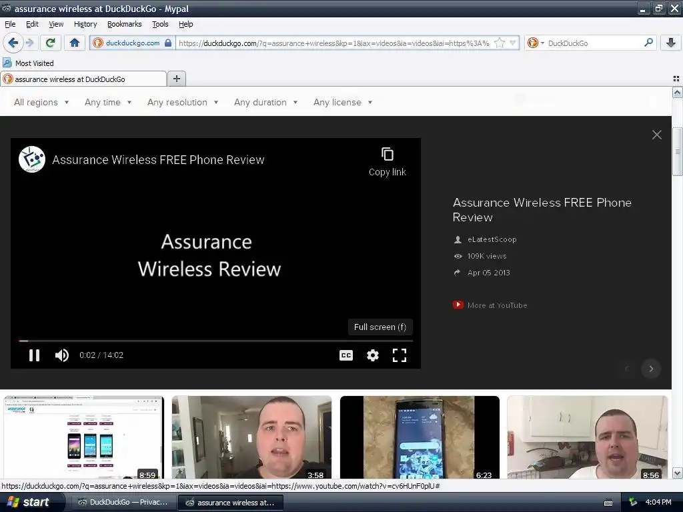Open the video settings gear
This screenshot has height=512, width=683.
click(373, 355)
